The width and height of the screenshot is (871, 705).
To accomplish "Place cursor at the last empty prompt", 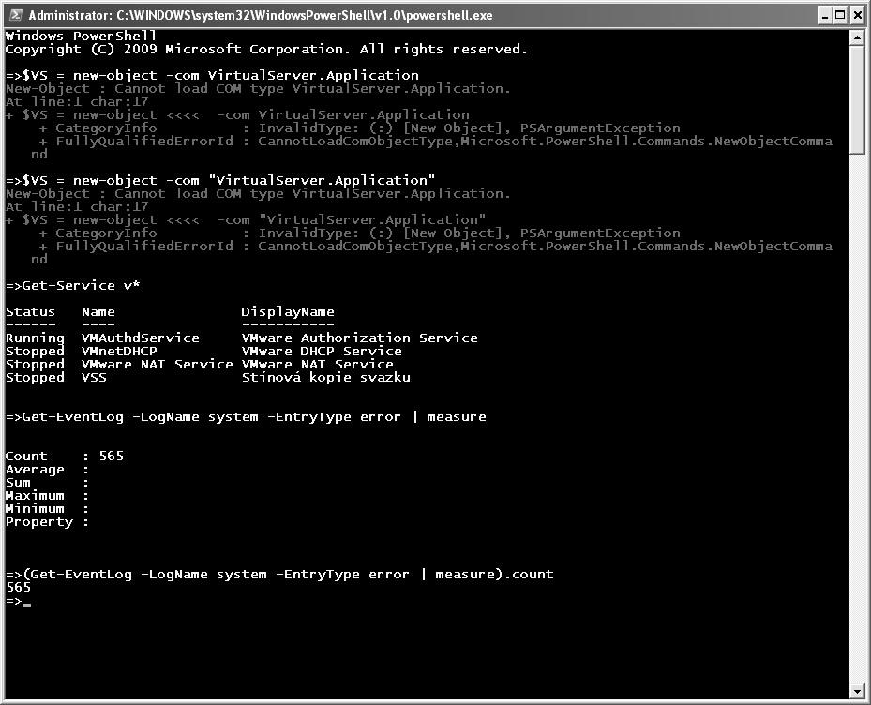I will [x=27, y=601].
